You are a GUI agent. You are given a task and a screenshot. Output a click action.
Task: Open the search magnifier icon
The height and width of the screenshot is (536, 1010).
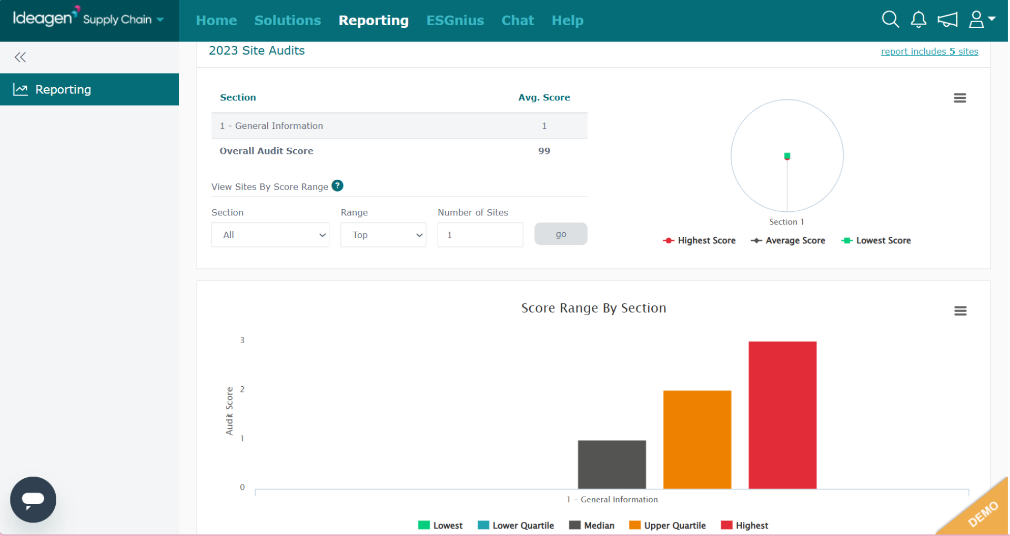(x=890, y=19)
